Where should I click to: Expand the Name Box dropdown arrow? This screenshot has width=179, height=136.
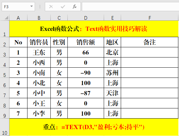pyautogui.click(x=32, y=6)
